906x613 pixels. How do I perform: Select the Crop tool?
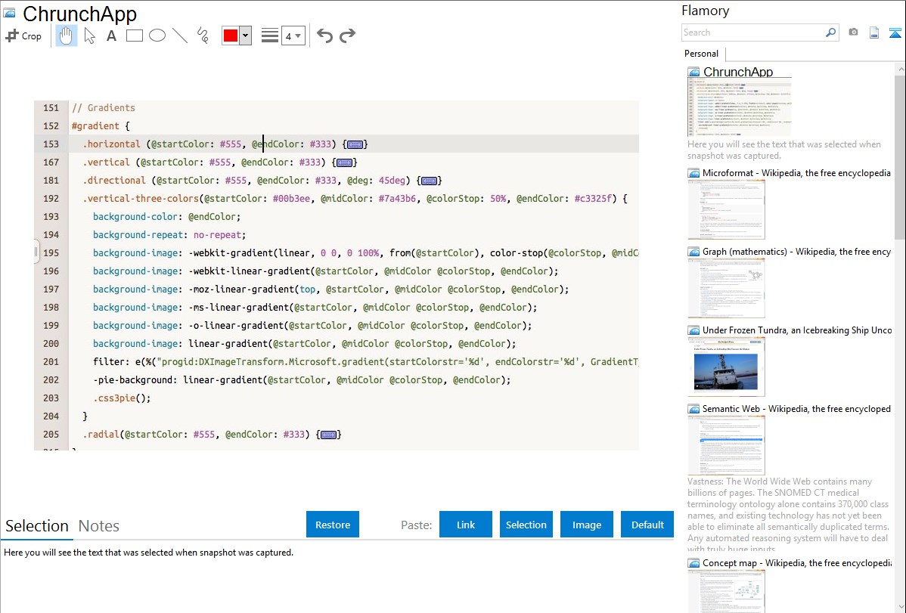[x=23, y=36]
